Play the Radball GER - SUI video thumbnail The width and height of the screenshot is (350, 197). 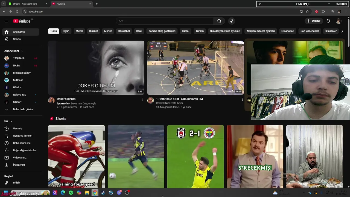pos(196,68)
